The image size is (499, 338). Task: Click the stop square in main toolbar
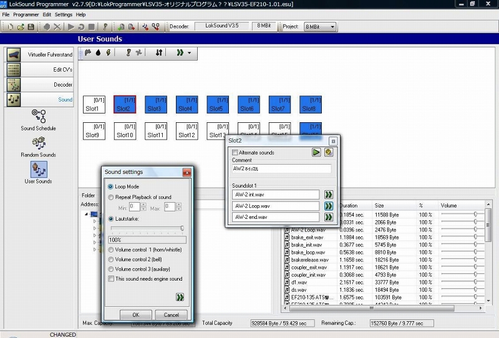(91, 27)
